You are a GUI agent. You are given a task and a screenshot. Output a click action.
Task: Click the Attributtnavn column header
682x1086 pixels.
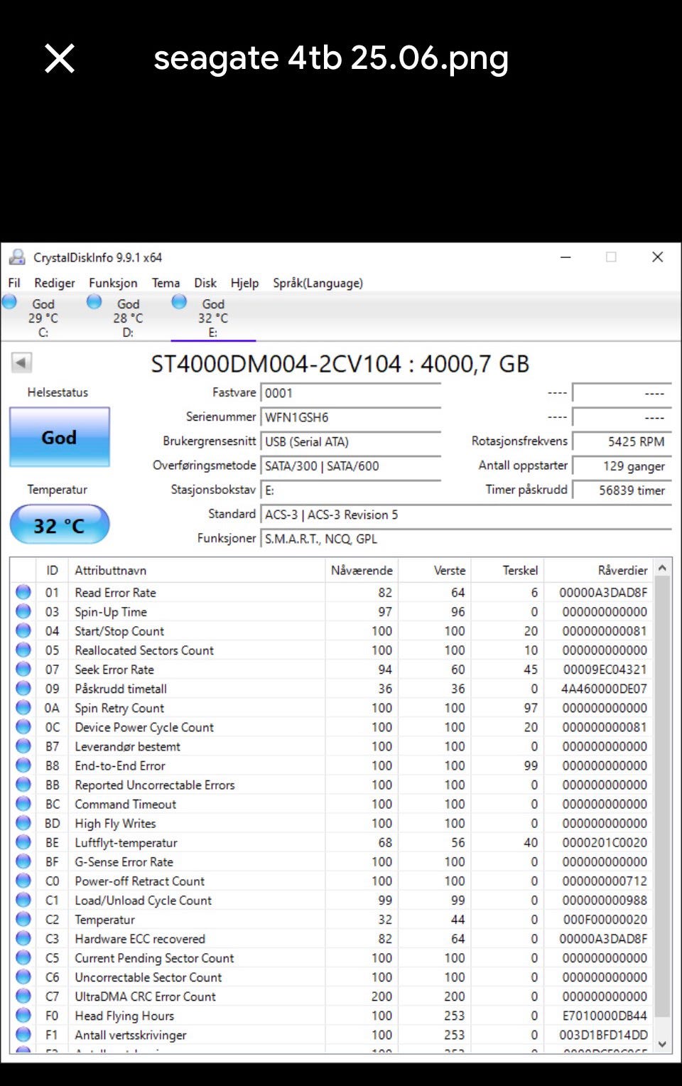click(x=197, y=570)
